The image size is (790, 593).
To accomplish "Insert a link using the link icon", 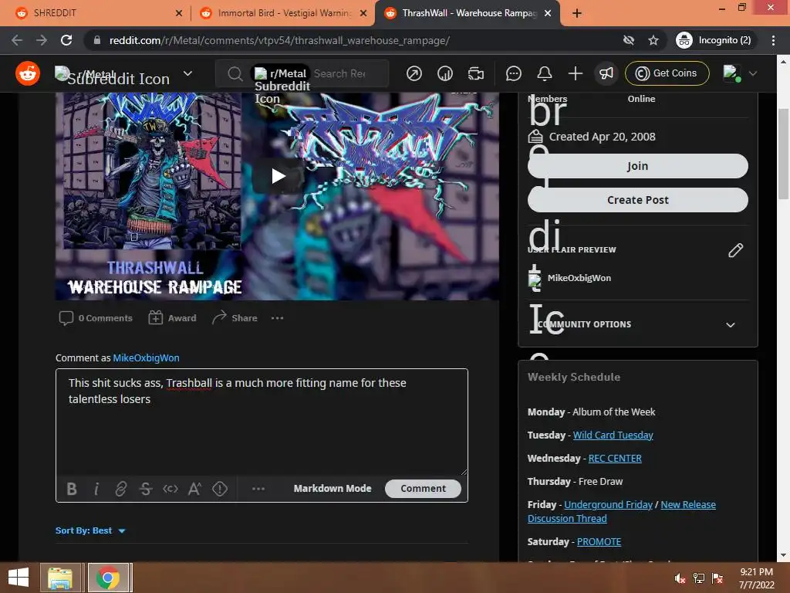I will point(121,489).
